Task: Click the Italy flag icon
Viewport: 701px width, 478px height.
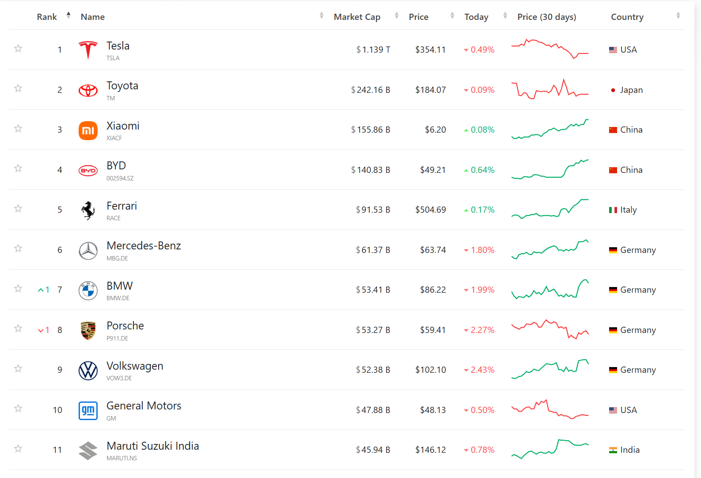Action: 613,210
